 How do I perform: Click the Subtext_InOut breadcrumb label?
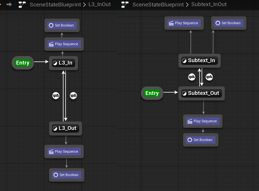point(209,4)
